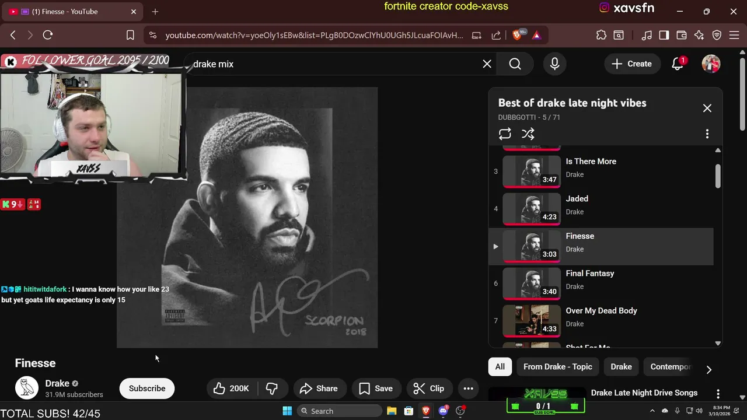Open the playlist three-dot options menu
Viewport: 747px width, 420px height.
(707, 134)
